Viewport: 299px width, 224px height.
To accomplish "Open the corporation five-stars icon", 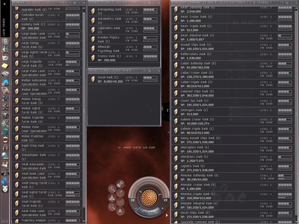I will pyautogui.click(x=5, y=107).
